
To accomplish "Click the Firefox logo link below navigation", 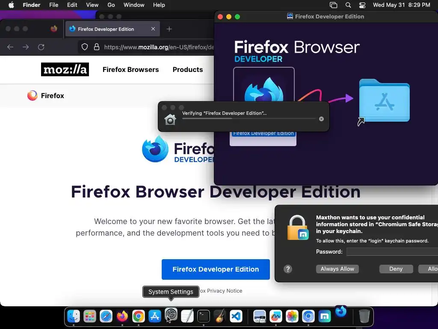I will pyautogui.click(x=46, y=96).
